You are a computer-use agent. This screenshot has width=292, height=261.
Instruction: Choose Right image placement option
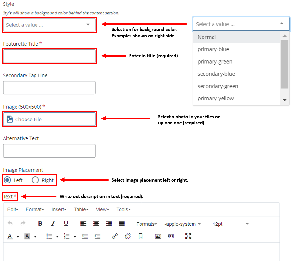coord(35,180)
